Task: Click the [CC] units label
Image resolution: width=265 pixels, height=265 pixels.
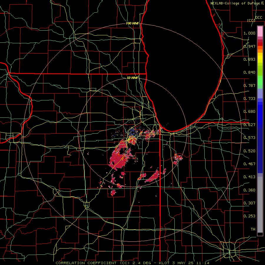Action: (251, 20)
